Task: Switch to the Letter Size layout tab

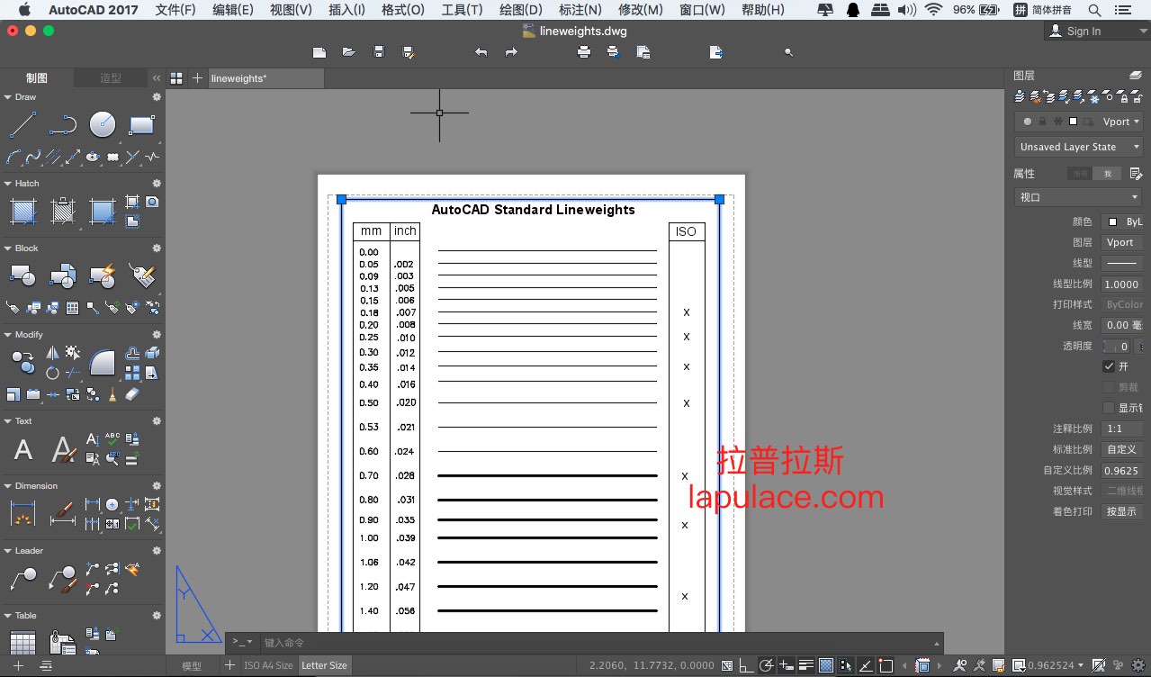Action: [x=324, y=665]
